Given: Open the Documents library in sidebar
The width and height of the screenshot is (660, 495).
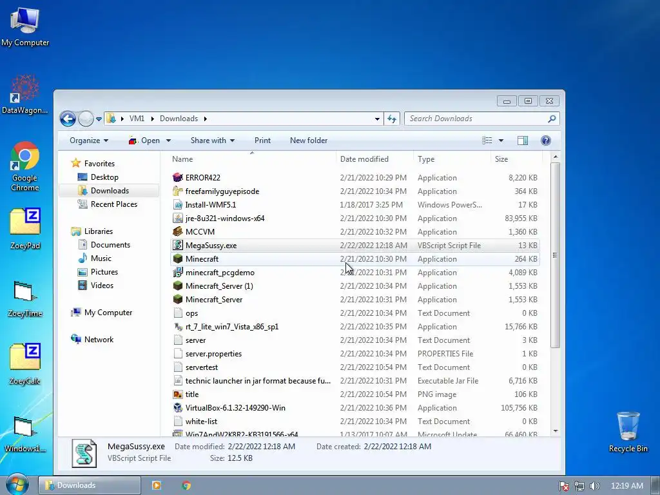Looking at the screenshot, I should (x=110, y=244).
